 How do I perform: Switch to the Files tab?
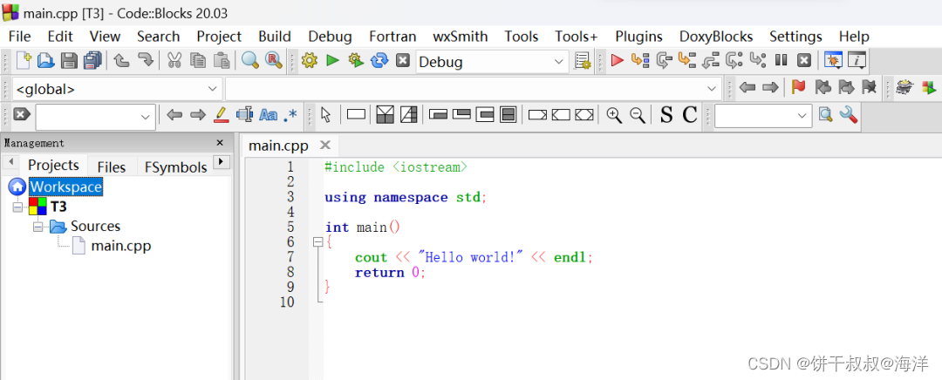tap(112, 166)
